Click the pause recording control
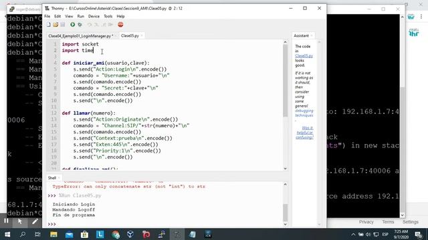This screenshot has height=240, width=428. click(6, 221)
